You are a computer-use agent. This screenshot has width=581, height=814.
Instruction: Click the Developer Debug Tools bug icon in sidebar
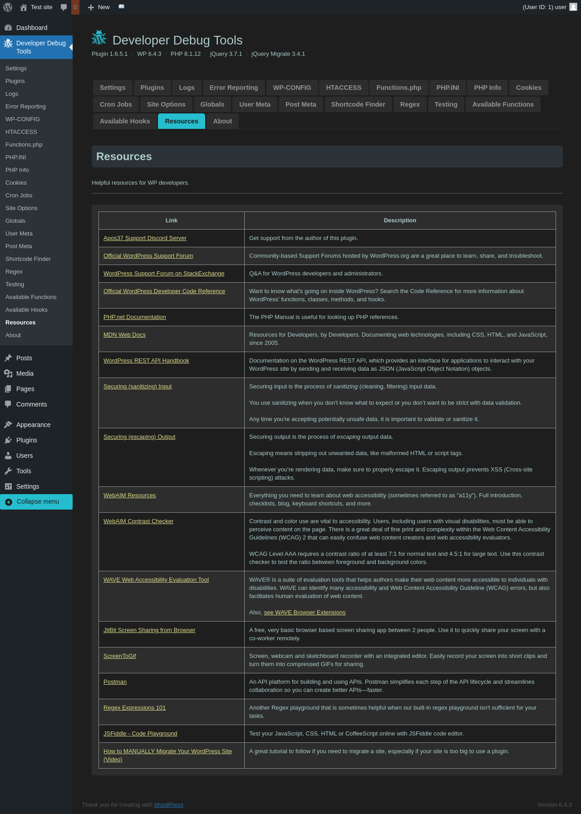pyautogui.click(x=8, y=43)
